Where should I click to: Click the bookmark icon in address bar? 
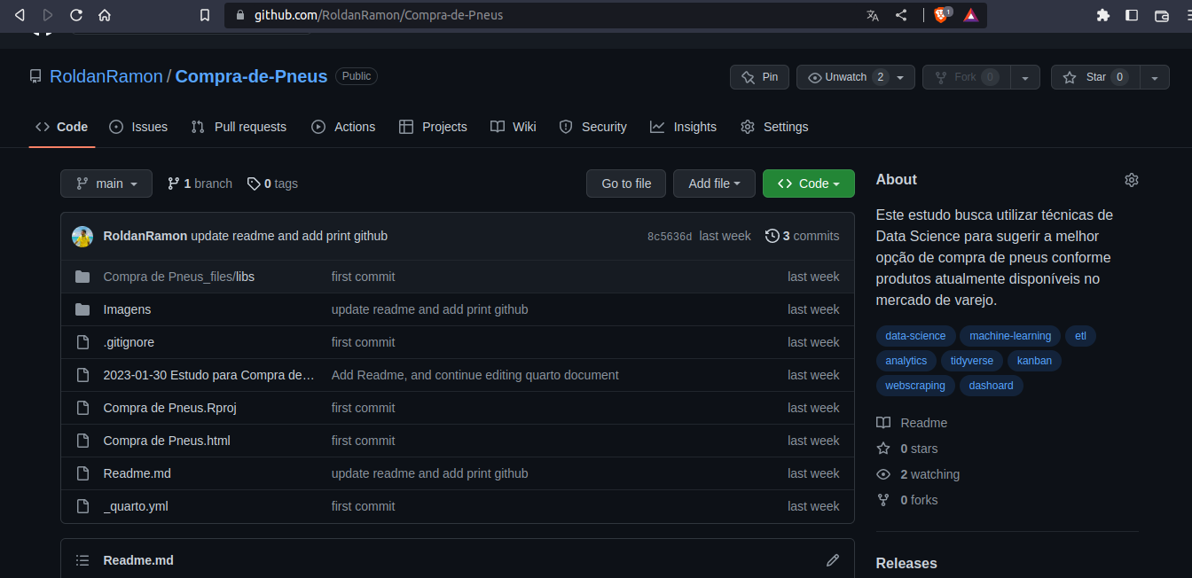(x=205, y=15)
